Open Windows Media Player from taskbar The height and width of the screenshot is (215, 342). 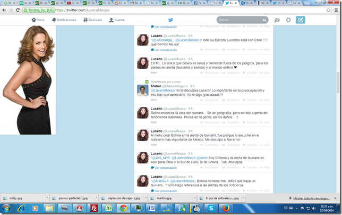pos(35,208)
